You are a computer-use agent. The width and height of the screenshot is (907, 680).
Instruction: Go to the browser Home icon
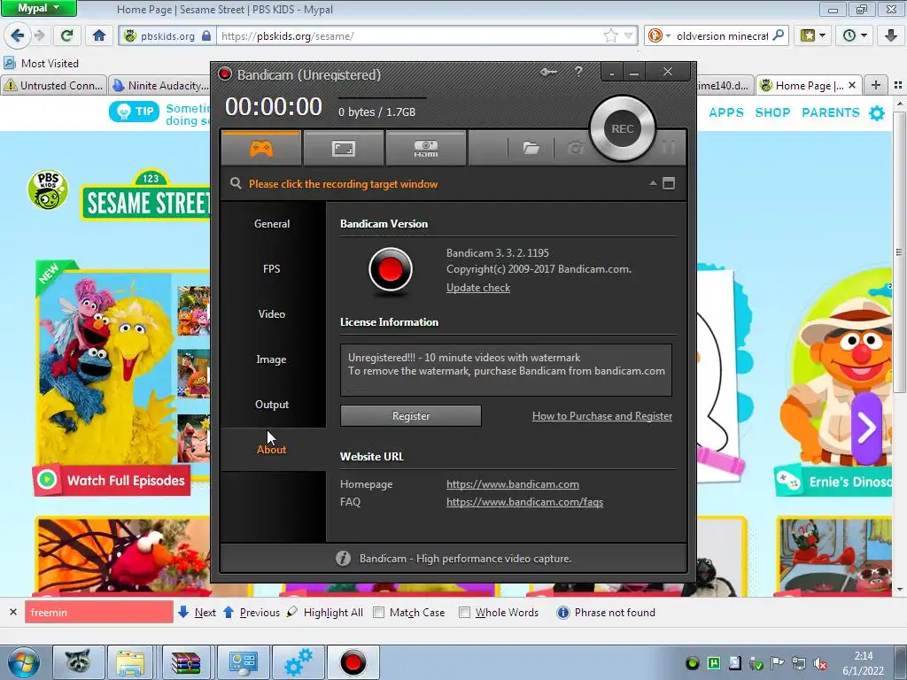pyautogui.click(x=99, y=35)
